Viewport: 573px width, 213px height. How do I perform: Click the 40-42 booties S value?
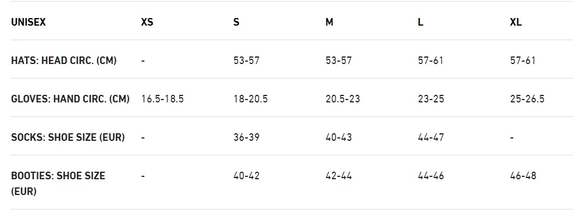[246, 176]
